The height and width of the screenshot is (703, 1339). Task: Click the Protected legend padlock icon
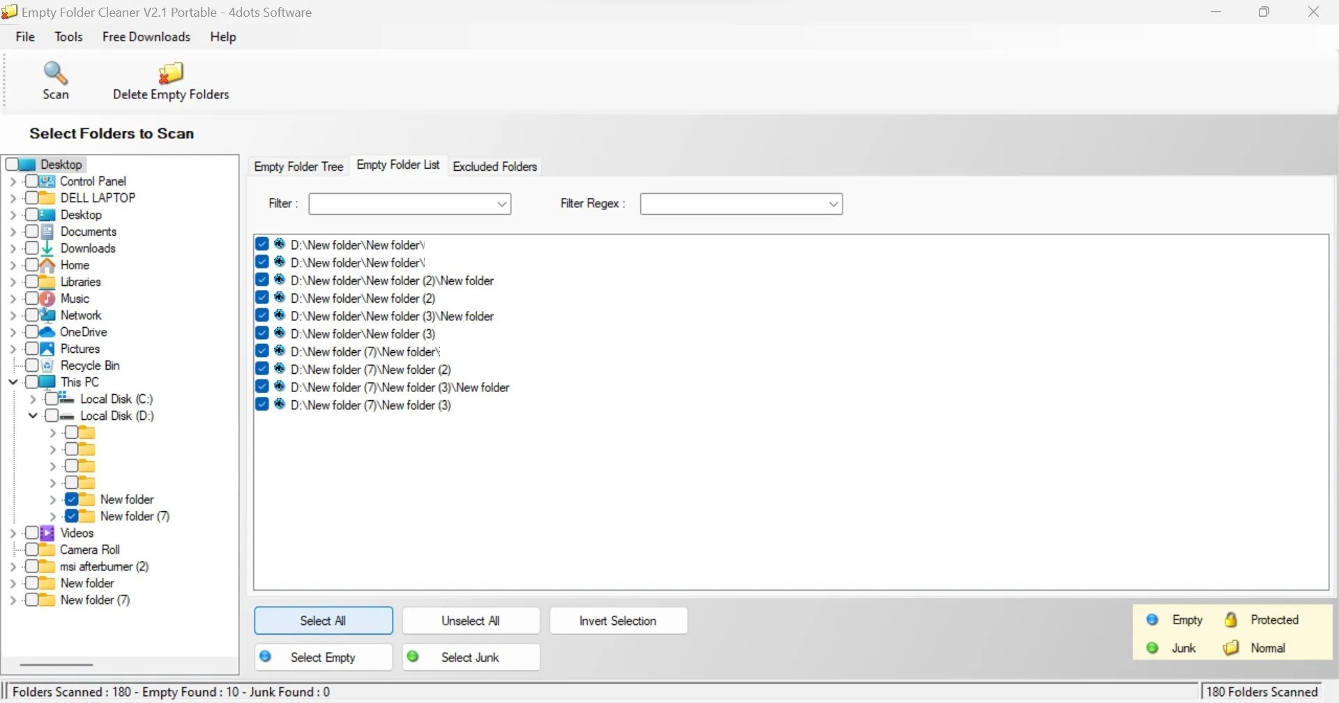point(1232,619)
